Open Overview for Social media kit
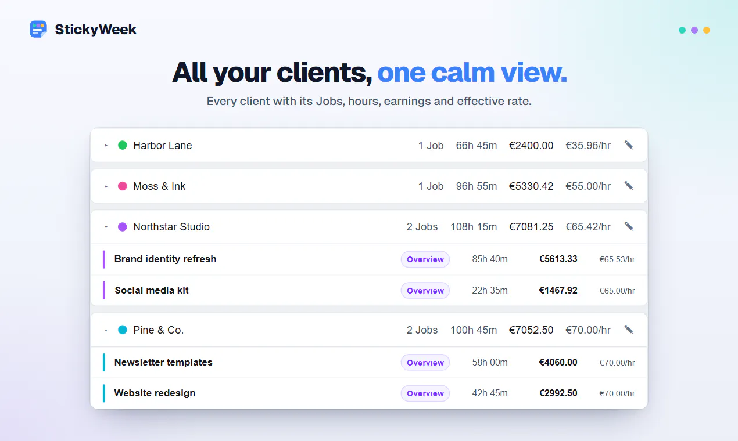 coord(425,291)
